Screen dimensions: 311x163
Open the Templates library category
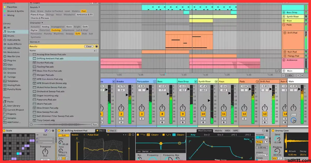click(x=13, y=81)
